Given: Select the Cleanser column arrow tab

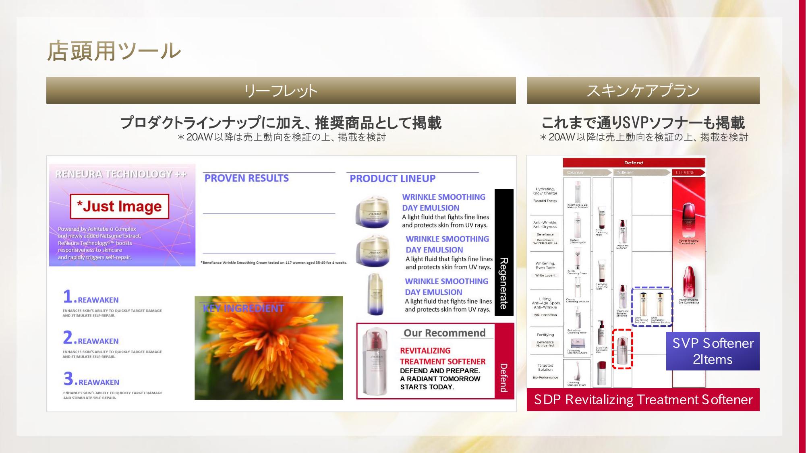Looking at the screenshot, I should coord(587,172).
